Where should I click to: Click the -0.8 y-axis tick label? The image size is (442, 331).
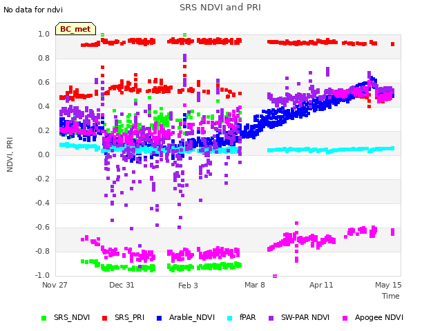pyautogui.click(x=42, y=251)
